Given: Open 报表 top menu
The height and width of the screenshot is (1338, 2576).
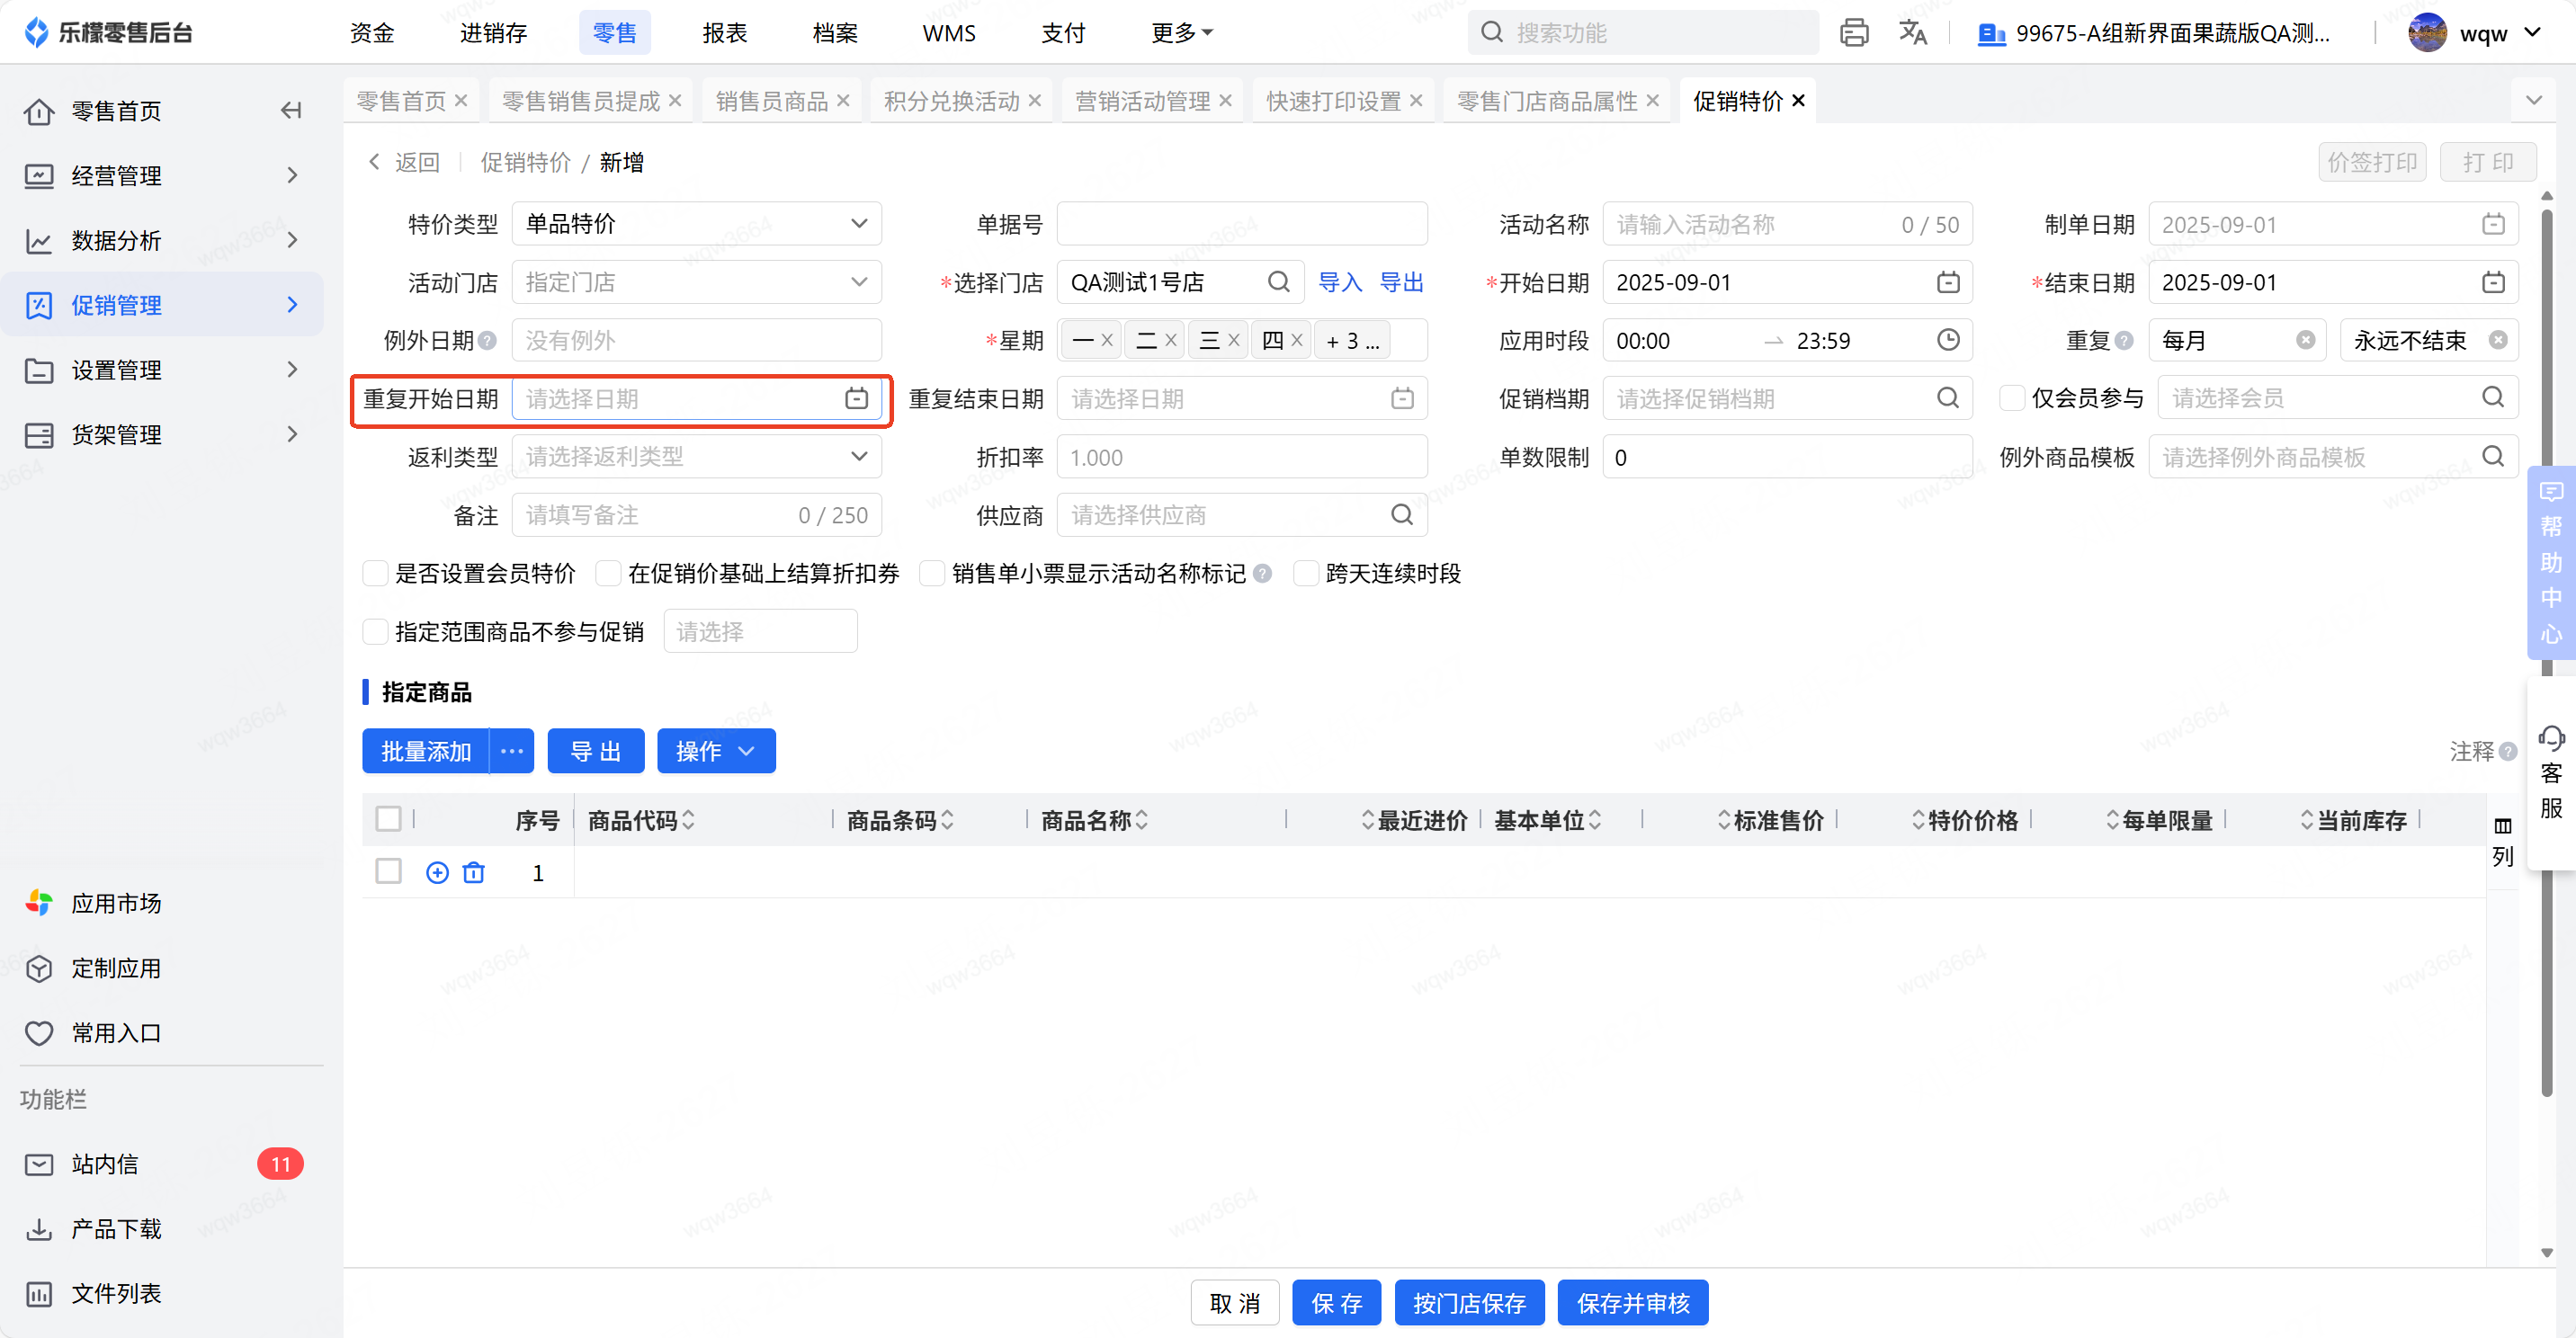Looking at the screenshot, I should click(x=725, y=33).
